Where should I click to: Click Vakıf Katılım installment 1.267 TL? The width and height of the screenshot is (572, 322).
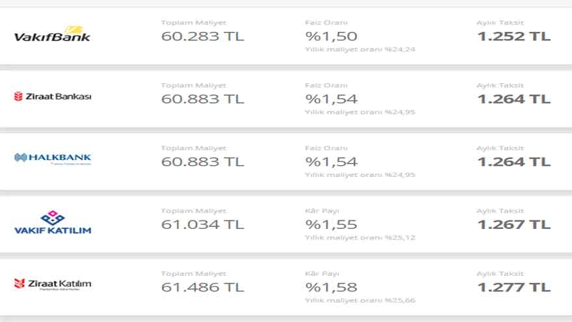pos(513,224)
